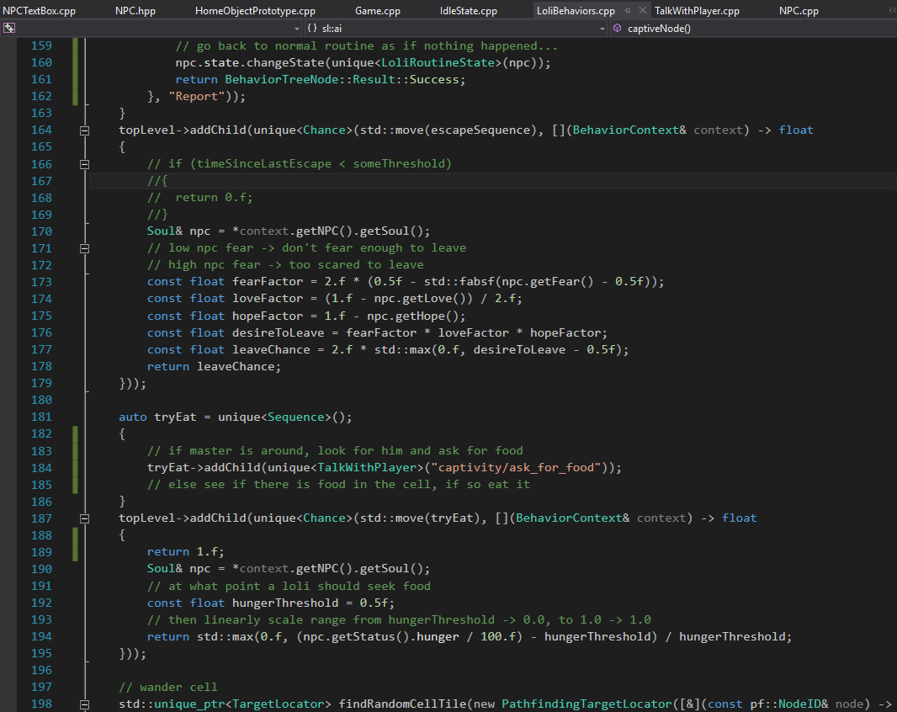The width and height of the screenshot is (897, 712).
Task: Collapse the comment block at line 166
Action: [x=84, y=164]
